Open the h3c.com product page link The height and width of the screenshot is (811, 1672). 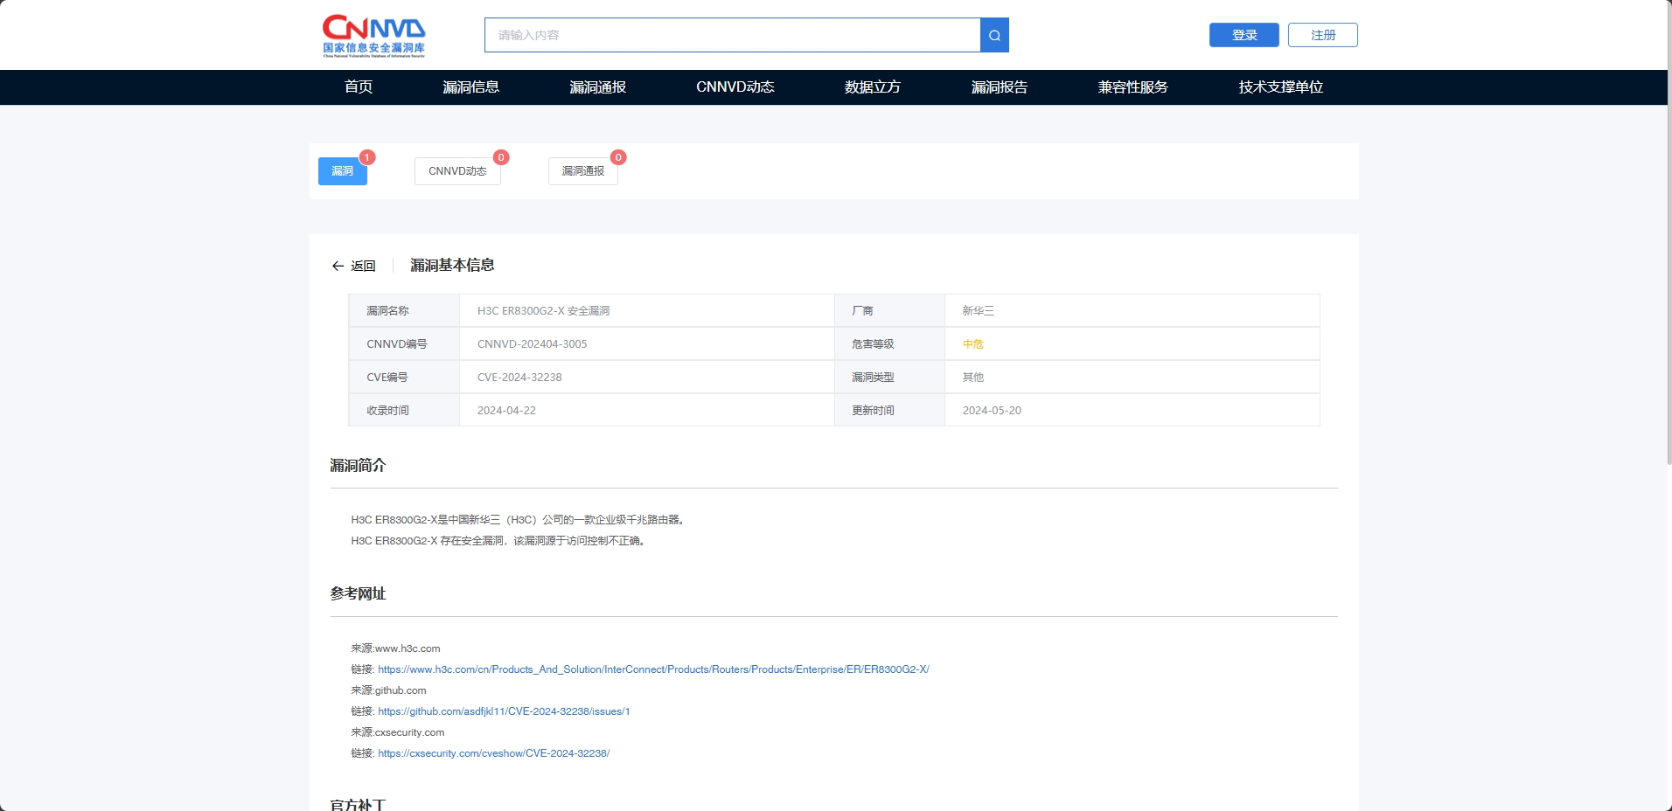point(653,669)
